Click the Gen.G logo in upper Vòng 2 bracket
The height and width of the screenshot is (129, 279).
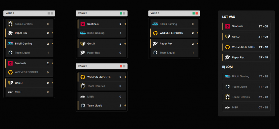(83, 44)
